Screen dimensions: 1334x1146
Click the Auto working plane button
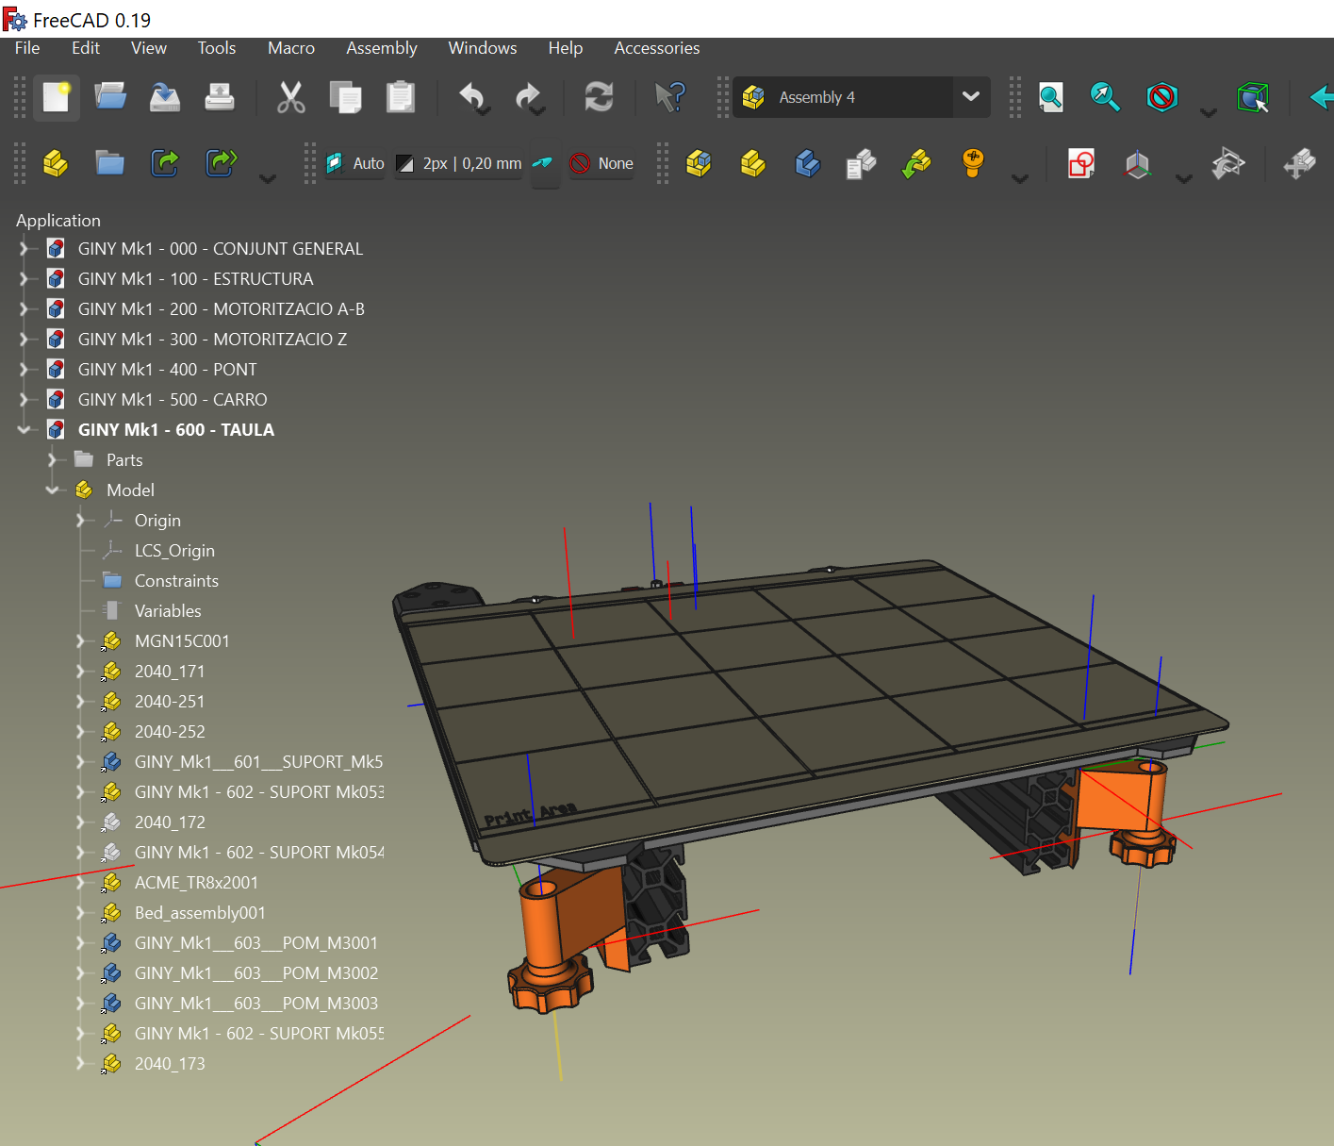tap(354, 163)
